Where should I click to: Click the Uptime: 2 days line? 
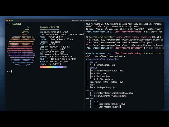[x=57, y=39]
